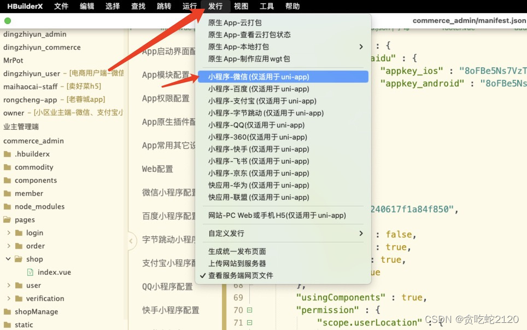Select the member folder icon

point(7,193)
